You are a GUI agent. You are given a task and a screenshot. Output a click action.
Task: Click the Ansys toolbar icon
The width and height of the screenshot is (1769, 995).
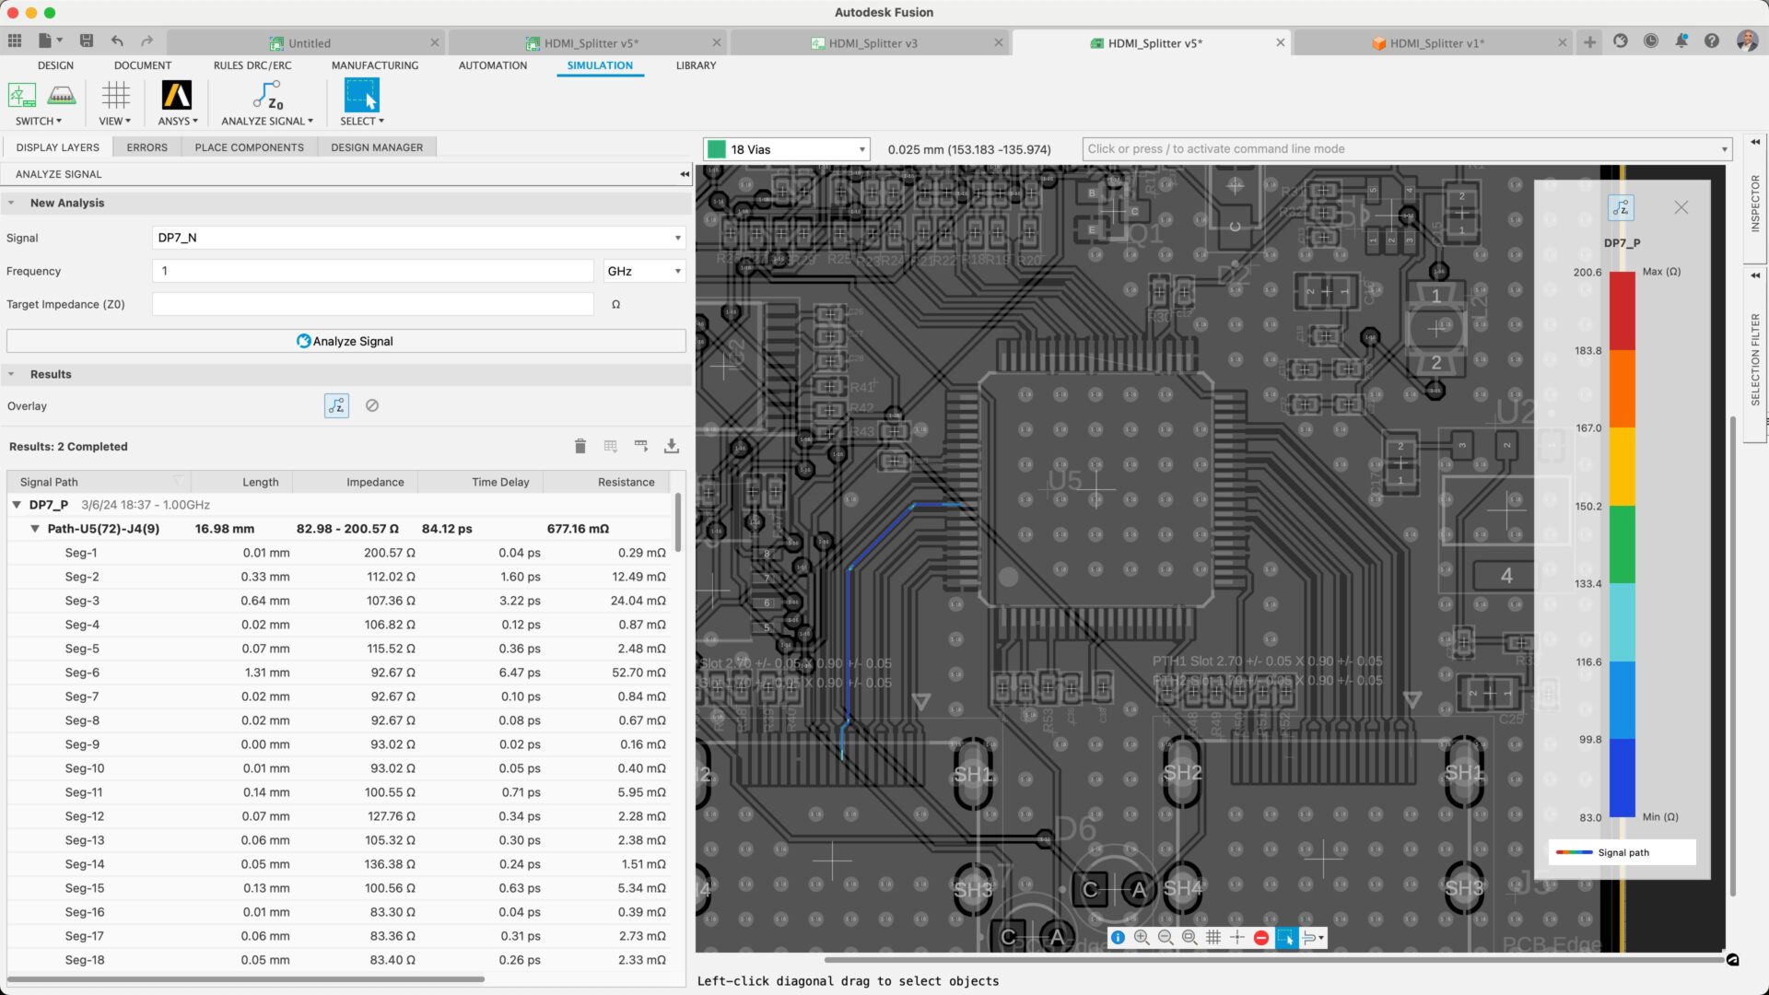point(177,96)
